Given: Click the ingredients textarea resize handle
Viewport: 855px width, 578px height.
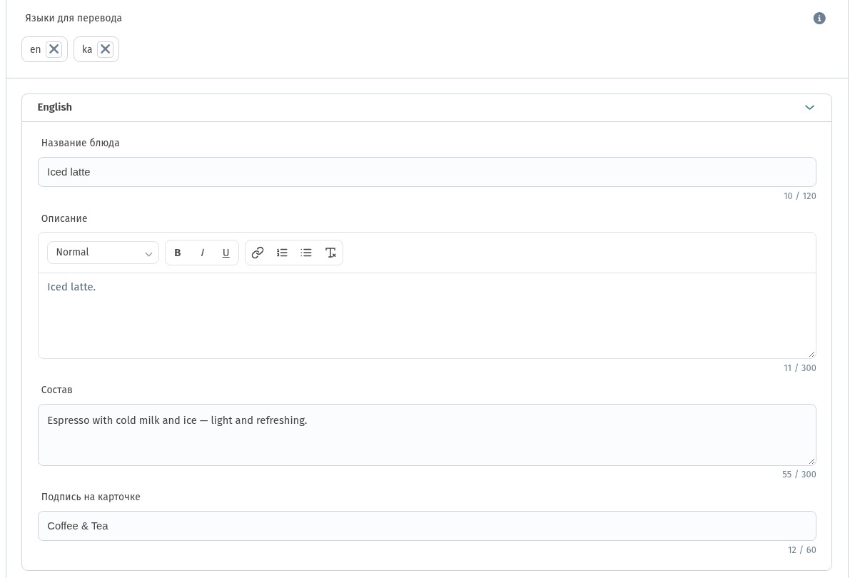Looking at the screenshot, I should (x=811, y=461).
